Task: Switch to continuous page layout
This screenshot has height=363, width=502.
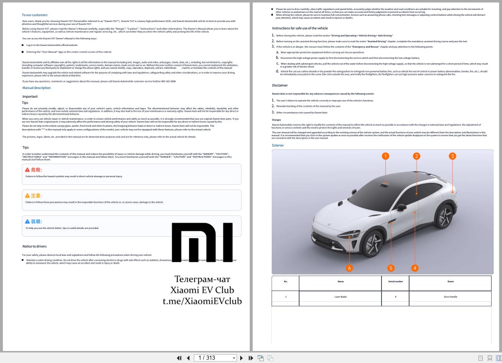Action: (x=490, y=358)
